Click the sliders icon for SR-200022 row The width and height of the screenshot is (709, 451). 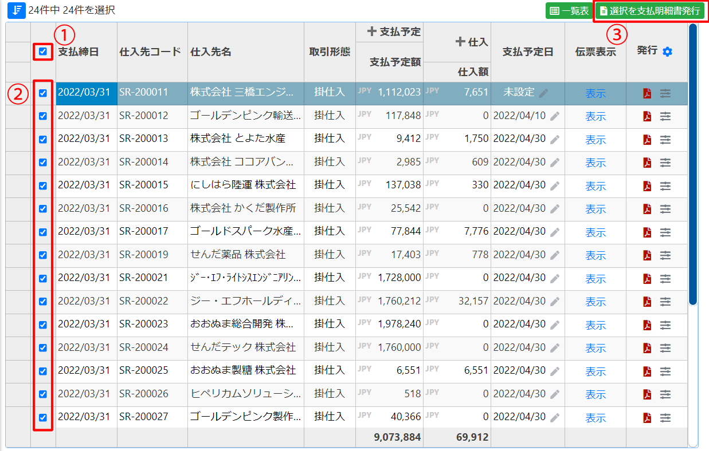click(665, 302)
